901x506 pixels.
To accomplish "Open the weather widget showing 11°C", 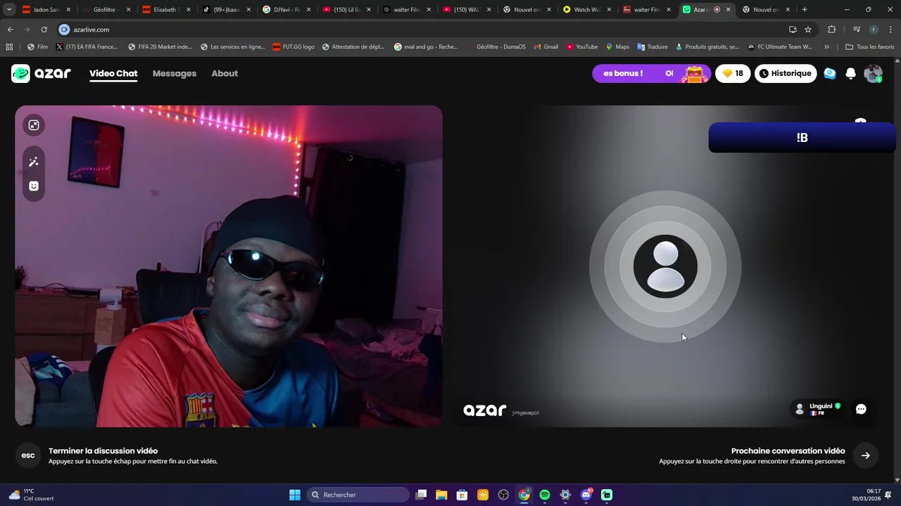I will tap(32, 495).
